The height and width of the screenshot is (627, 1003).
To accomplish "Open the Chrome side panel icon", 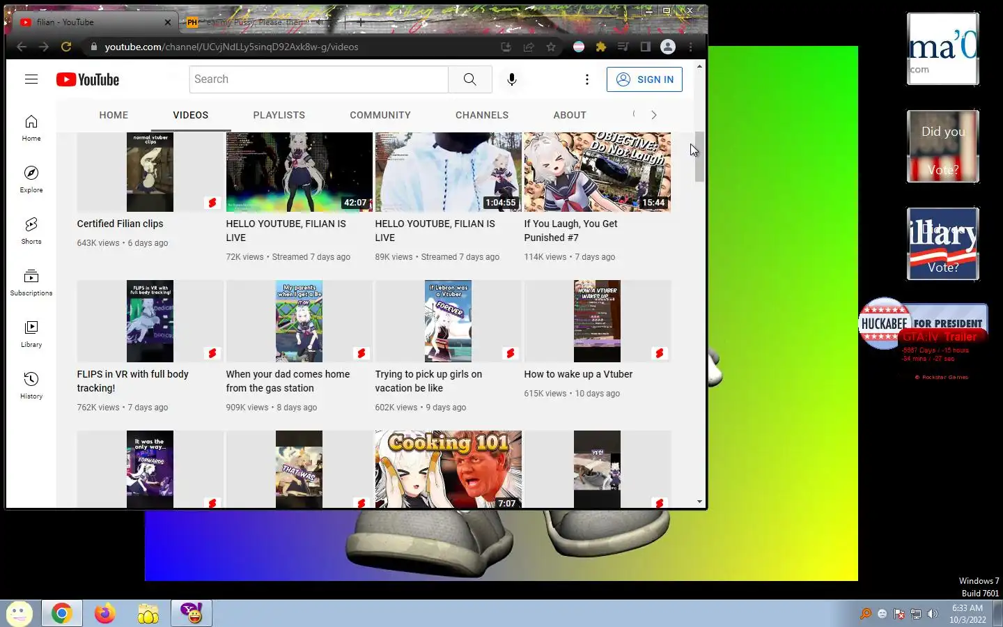I will pos(646,47).
